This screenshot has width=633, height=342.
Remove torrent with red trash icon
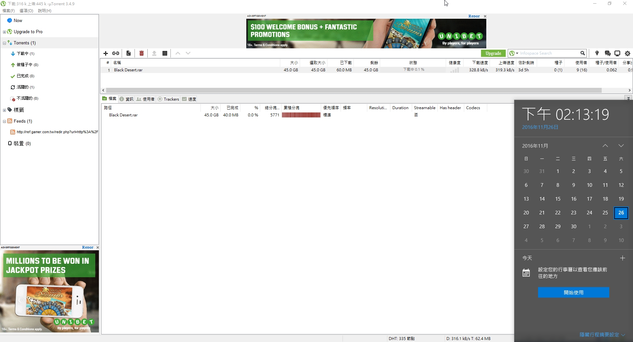click(x=141, y=53)
